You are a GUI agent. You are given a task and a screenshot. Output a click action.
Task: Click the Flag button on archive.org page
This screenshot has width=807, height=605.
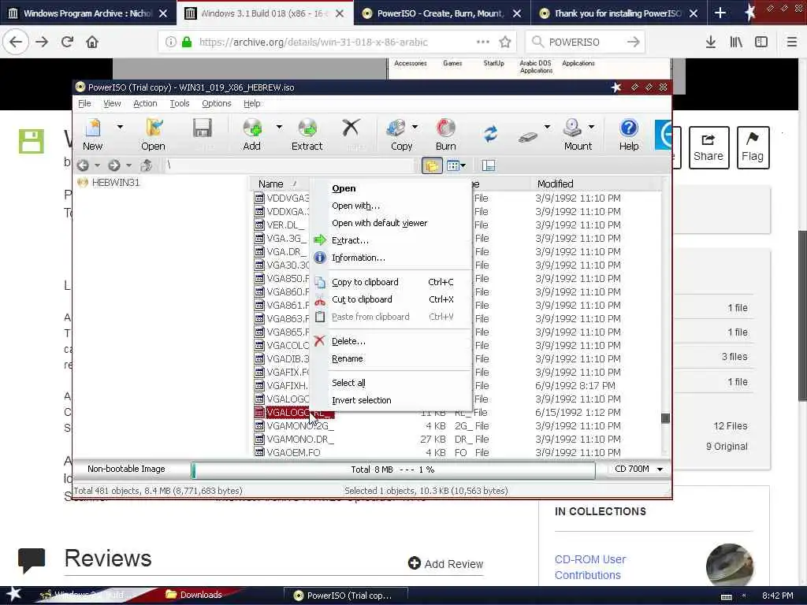753,147
